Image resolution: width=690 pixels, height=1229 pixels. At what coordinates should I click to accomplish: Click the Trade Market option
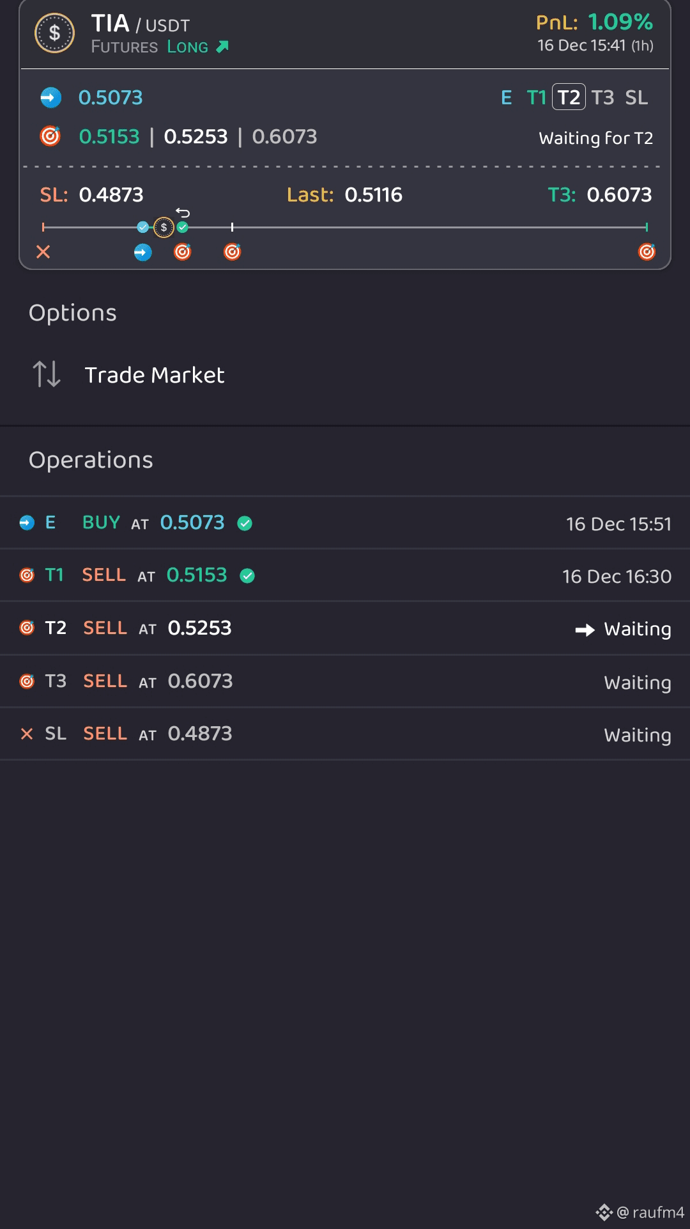click(x=155, y=375)
